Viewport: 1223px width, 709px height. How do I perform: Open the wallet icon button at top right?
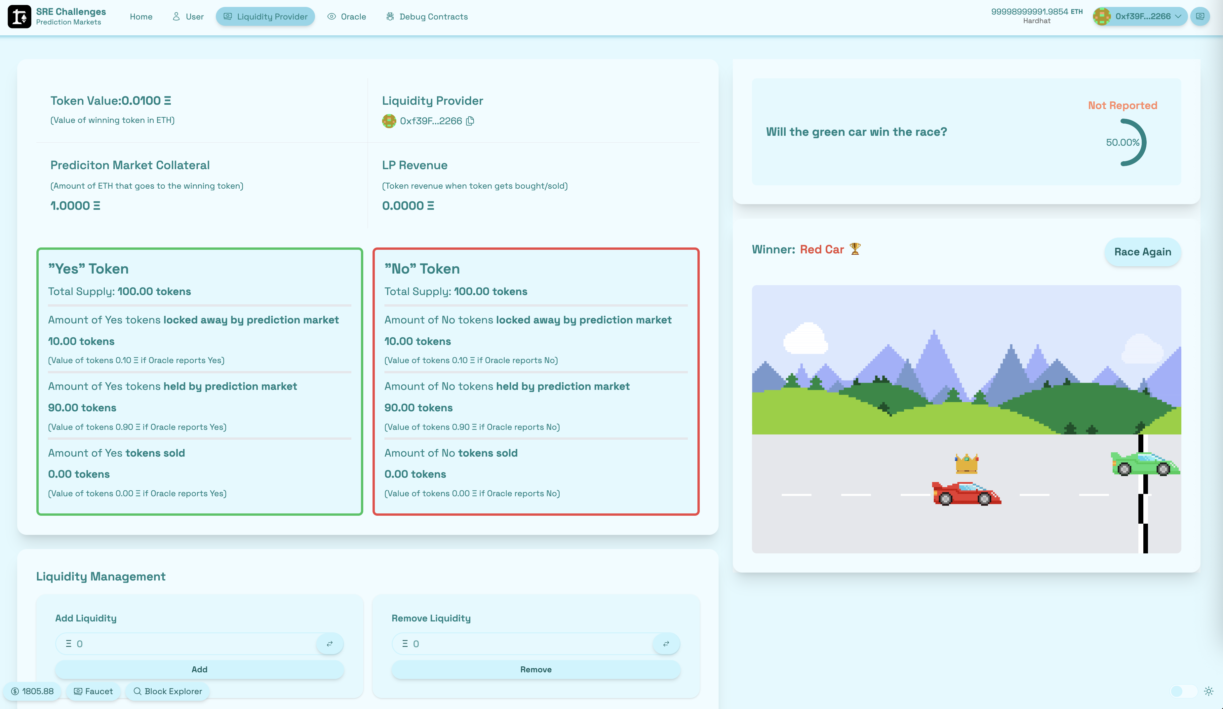[x=1200, y=17]
